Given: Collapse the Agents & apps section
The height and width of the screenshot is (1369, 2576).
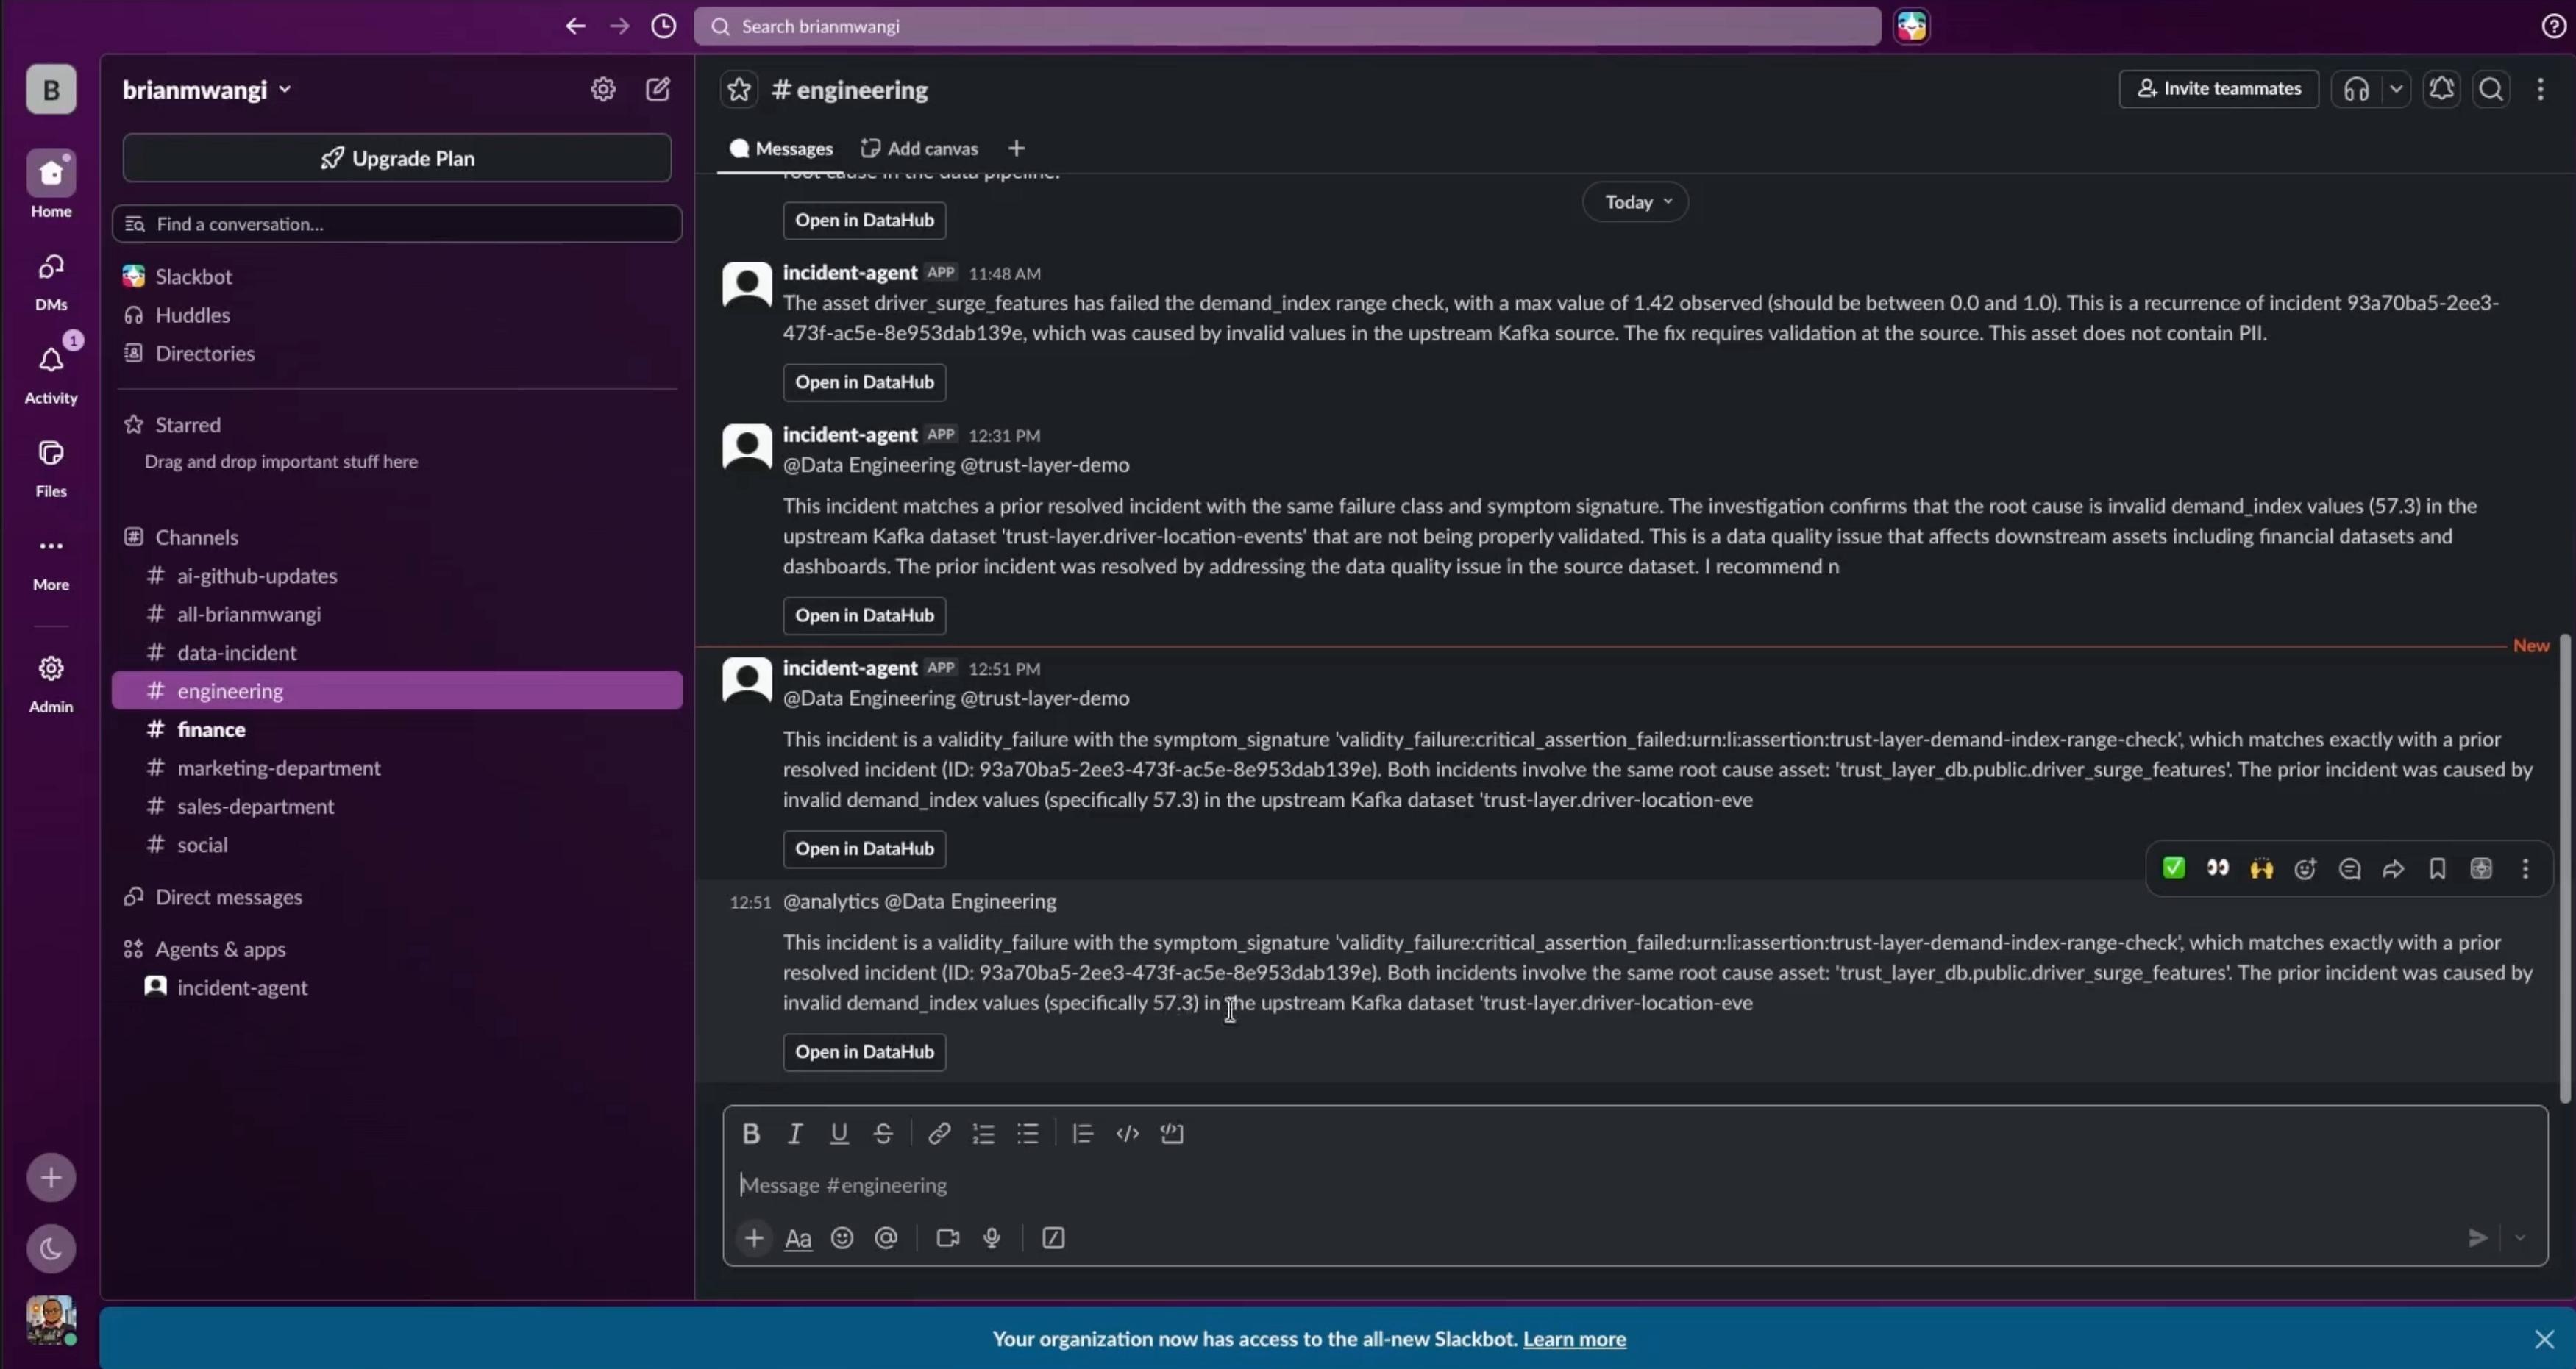Looking at the screenshot, I should pos(220,948).
